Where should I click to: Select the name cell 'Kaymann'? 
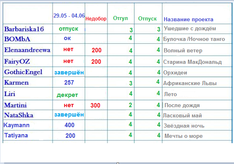16,125
